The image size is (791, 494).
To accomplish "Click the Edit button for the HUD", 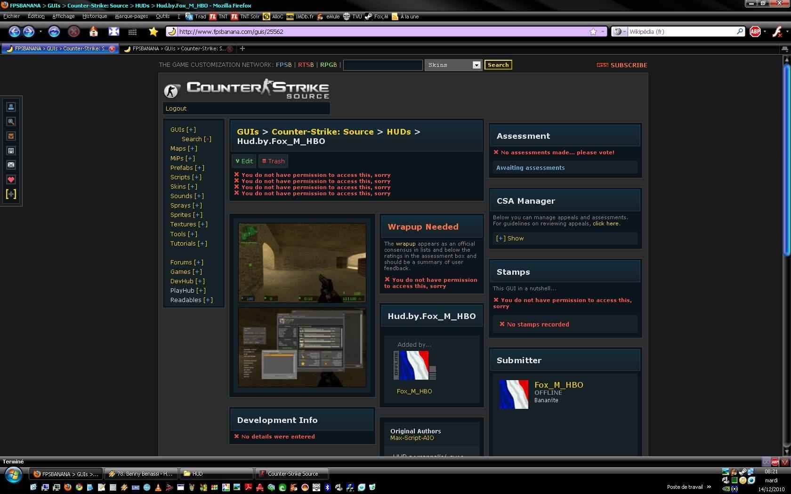I will click(x=244, y=161).
